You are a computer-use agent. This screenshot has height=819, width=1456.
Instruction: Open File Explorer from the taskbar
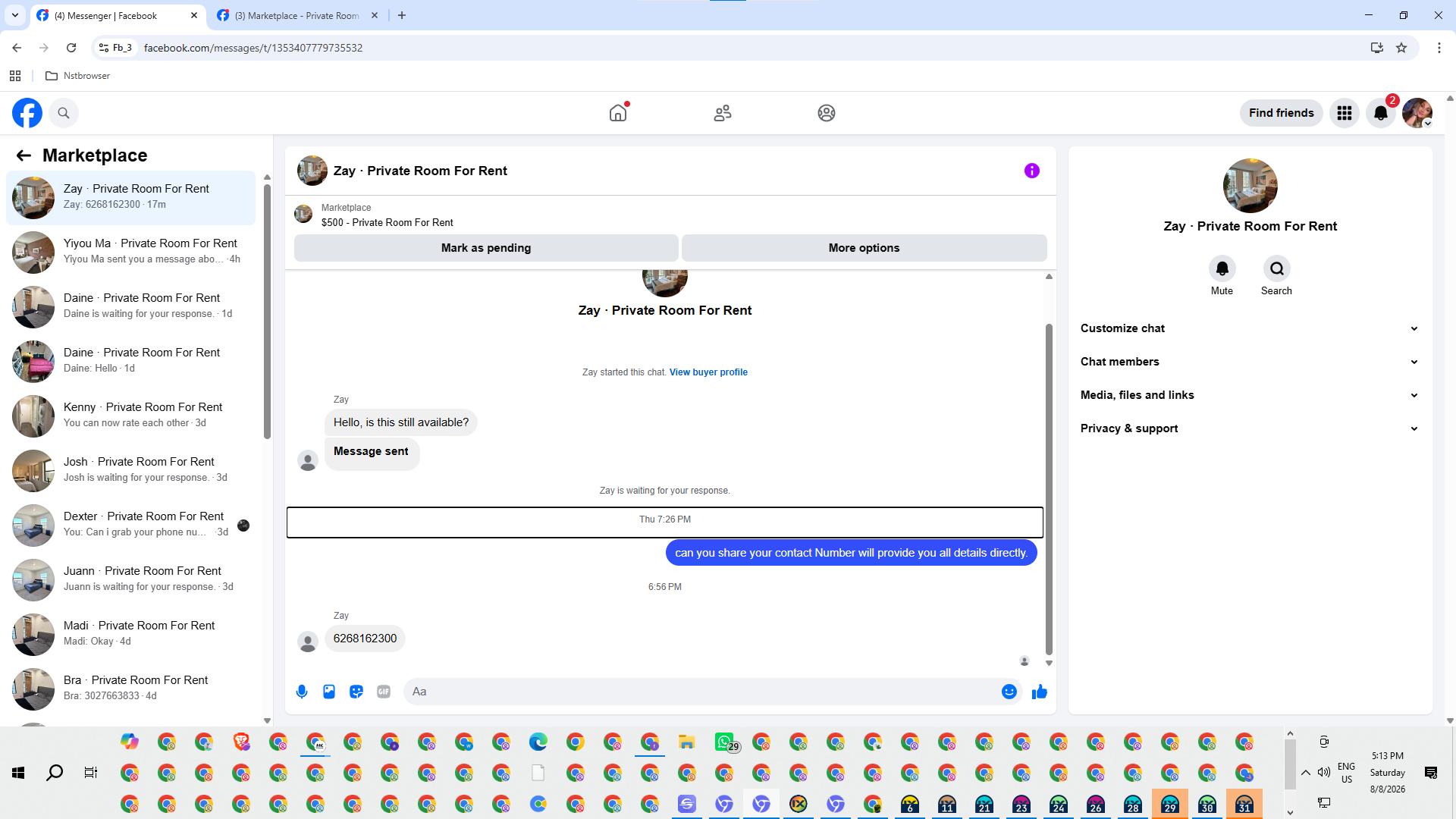click(x=687, y=742)
